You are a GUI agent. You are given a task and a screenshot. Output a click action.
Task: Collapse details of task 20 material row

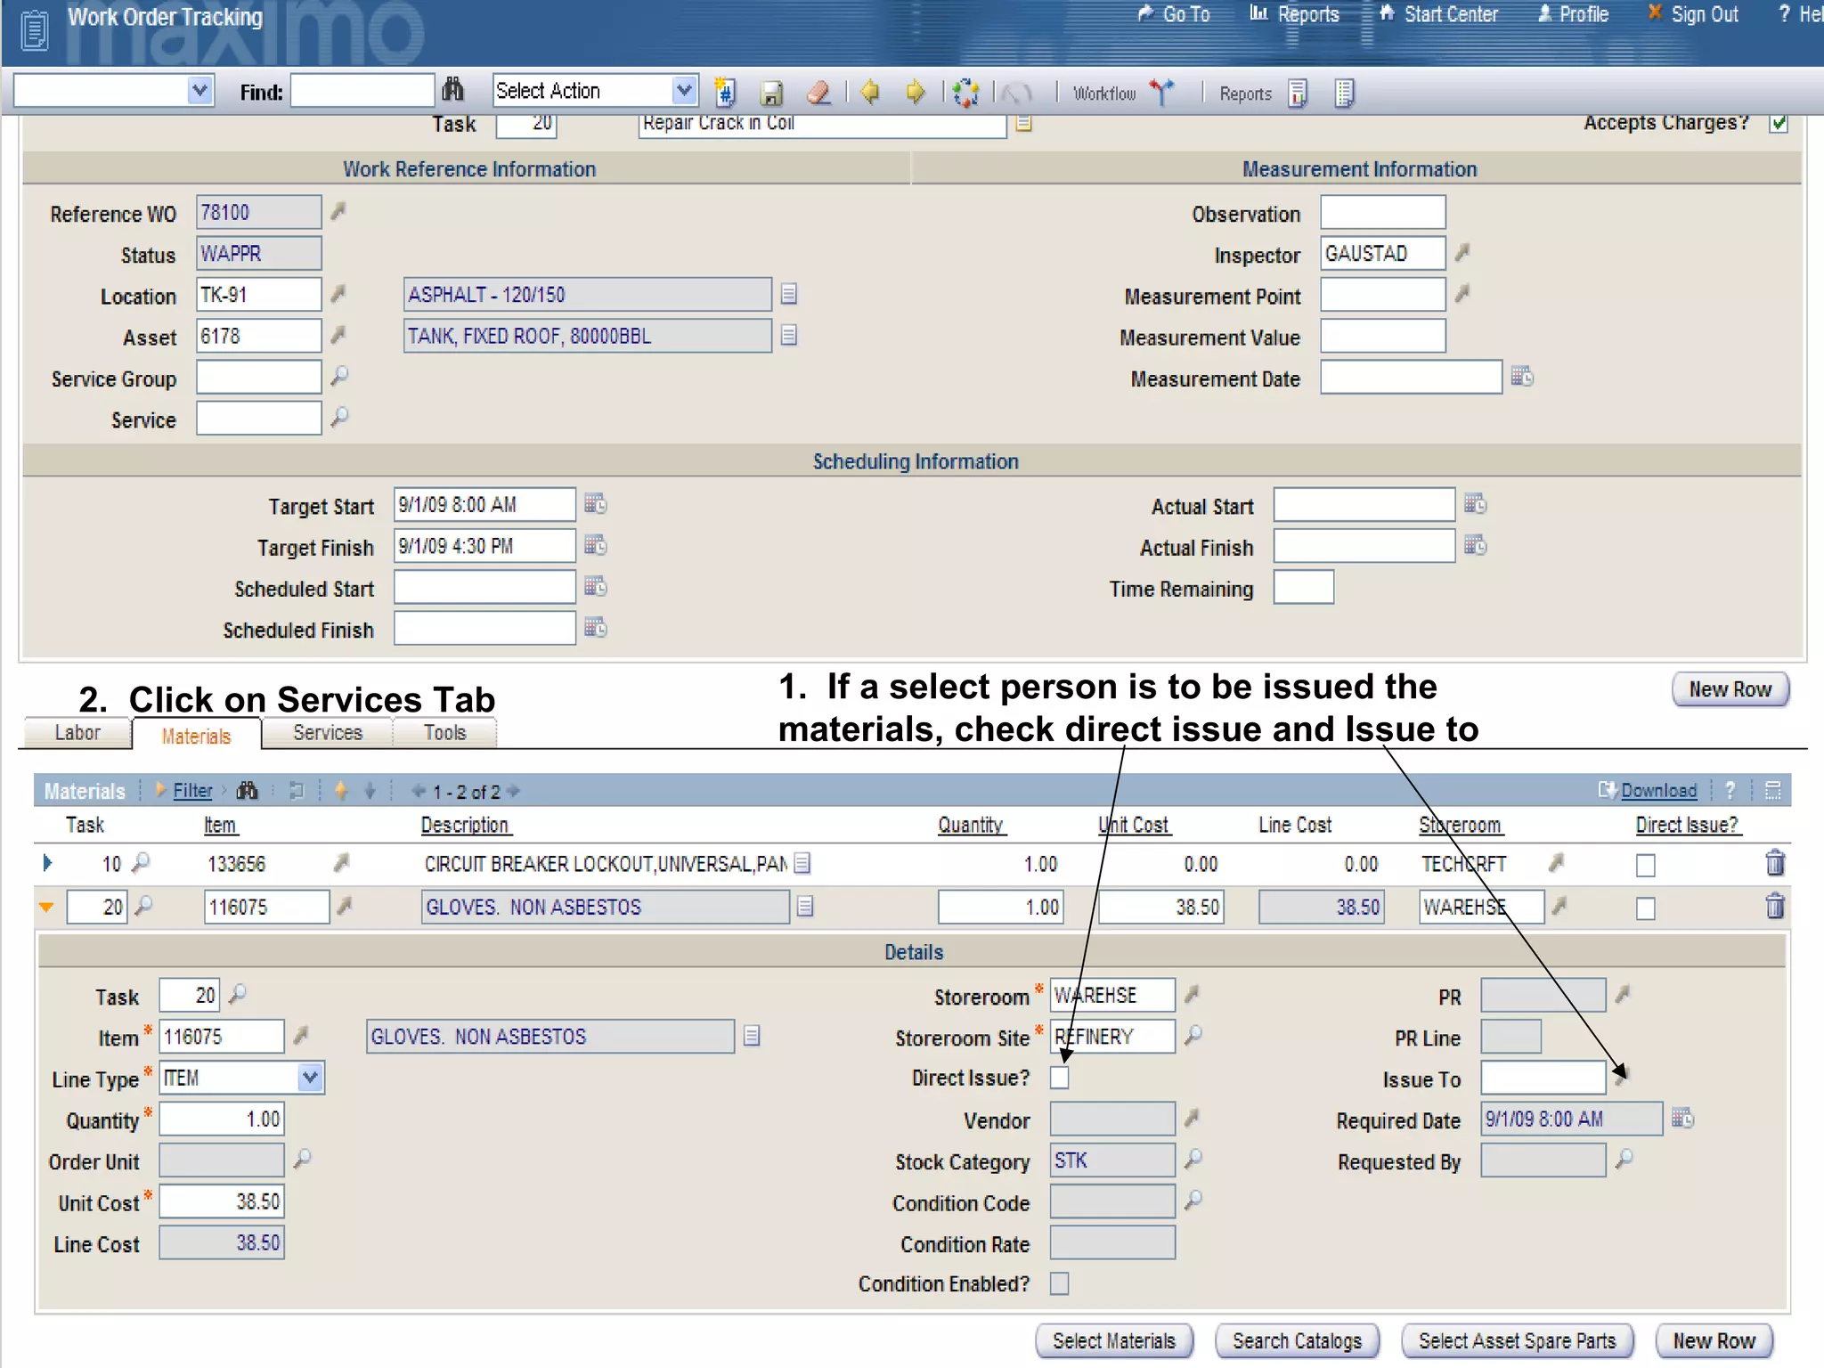tap(47, 908)
